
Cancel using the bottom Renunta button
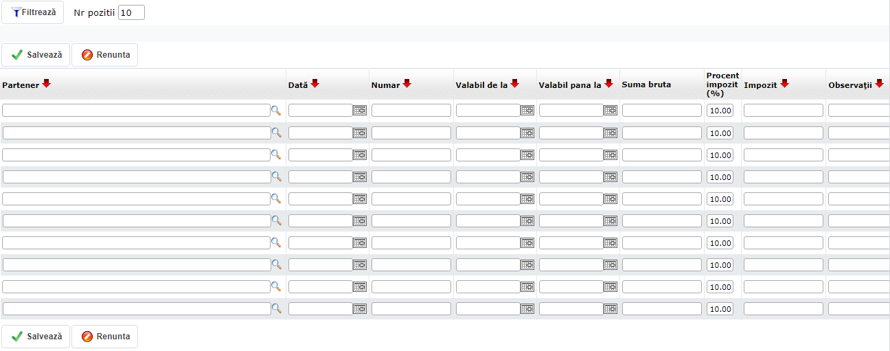(105, 337)
